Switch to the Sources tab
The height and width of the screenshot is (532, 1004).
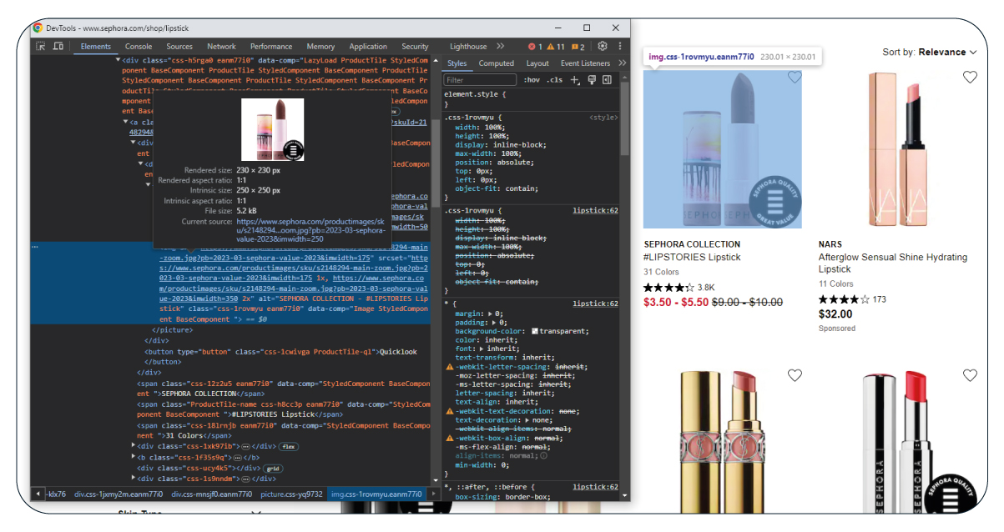[x=179, y=47]
